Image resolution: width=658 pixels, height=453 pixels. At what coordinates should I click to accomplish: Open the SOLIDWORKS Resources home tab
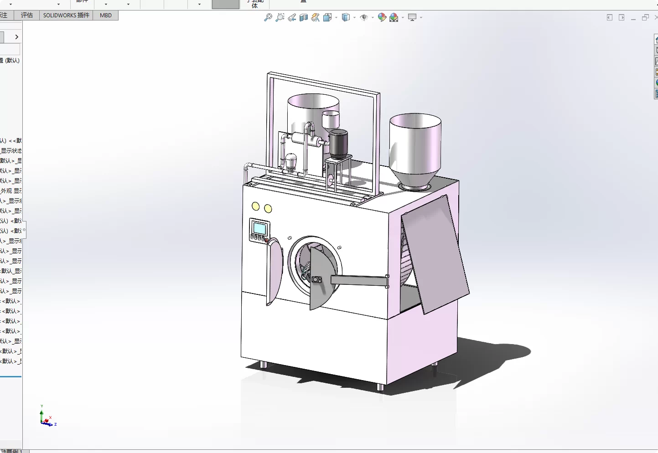point(656,40)
